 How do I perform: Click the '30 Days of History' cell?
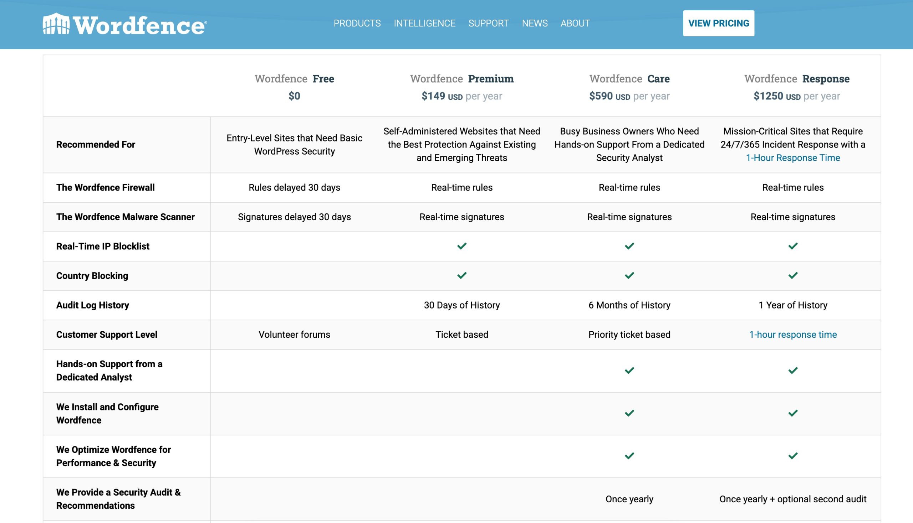coord(462,305)
